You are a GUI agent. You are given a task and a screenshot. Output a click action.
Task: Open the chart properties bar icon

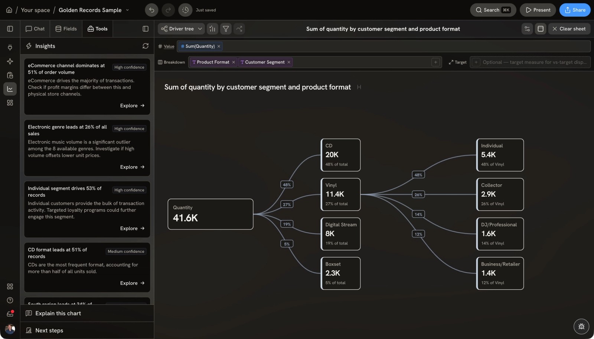212,29
